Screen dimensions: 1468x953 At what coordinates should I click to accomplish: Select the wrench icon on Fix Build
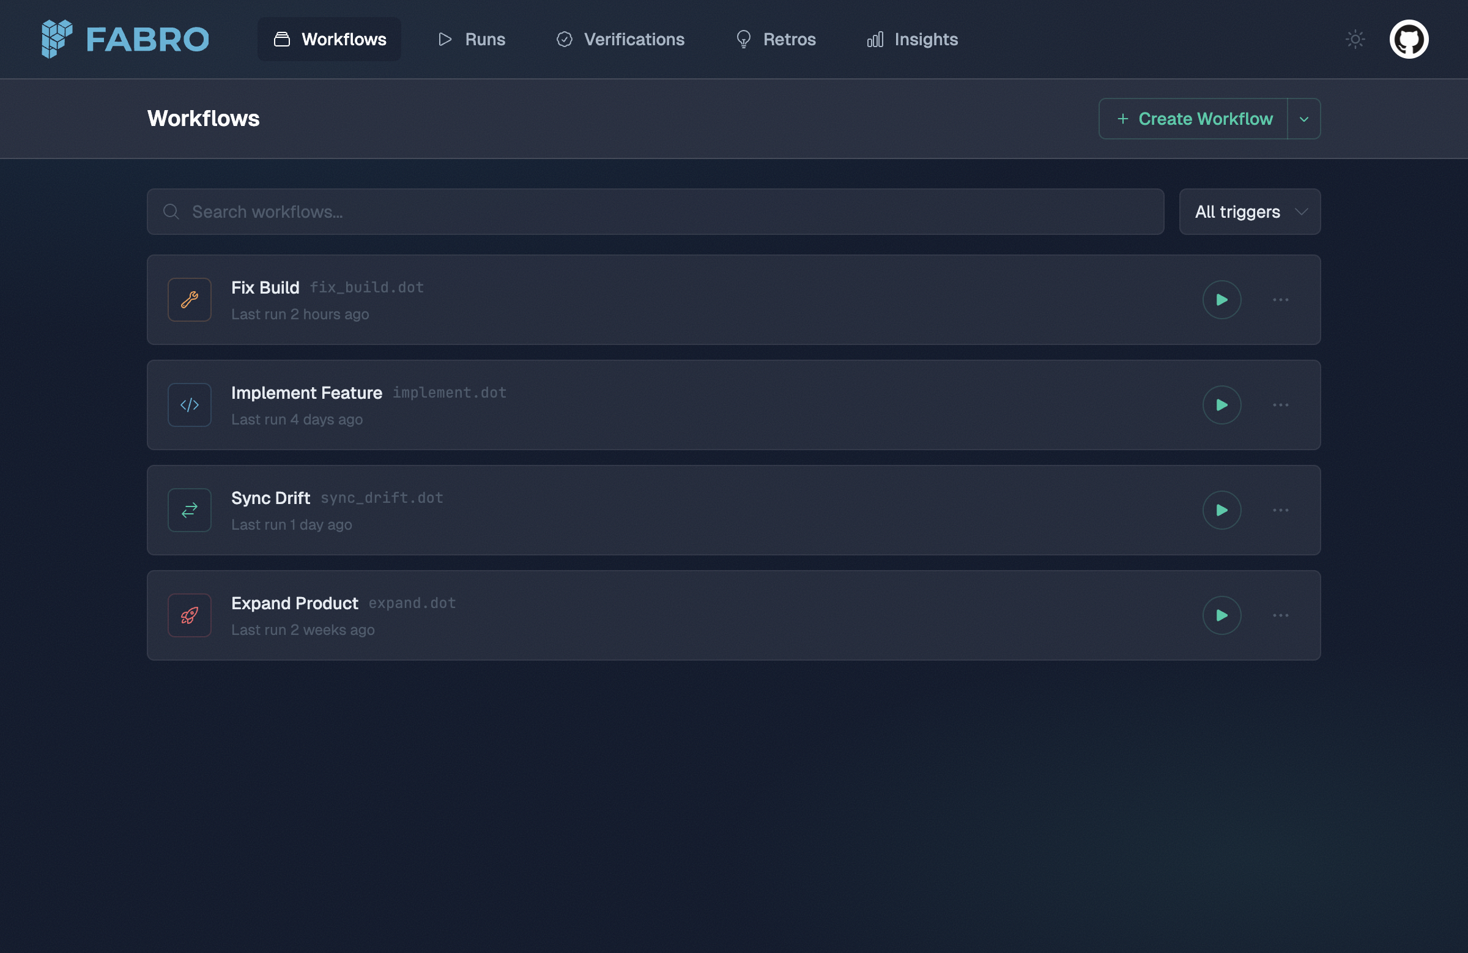point(189,300)
